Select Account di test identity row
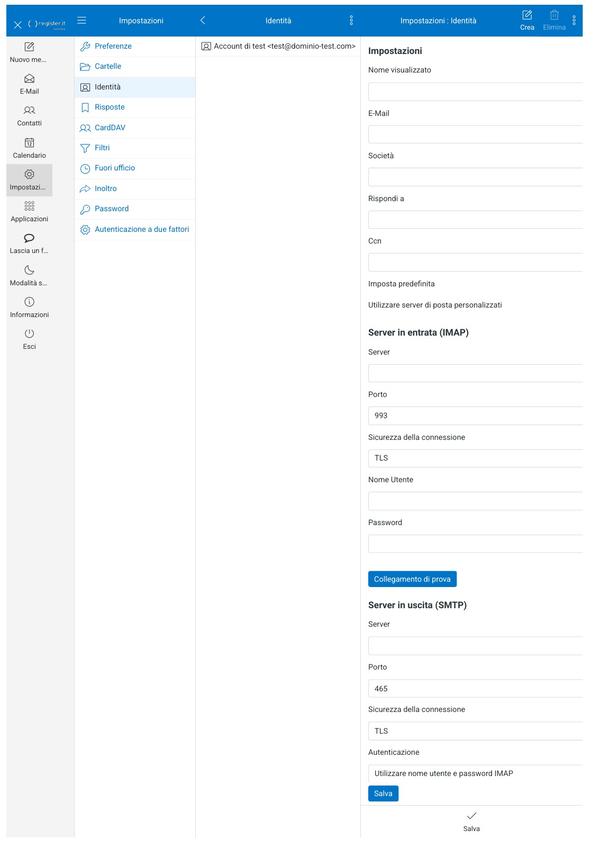 278,47
